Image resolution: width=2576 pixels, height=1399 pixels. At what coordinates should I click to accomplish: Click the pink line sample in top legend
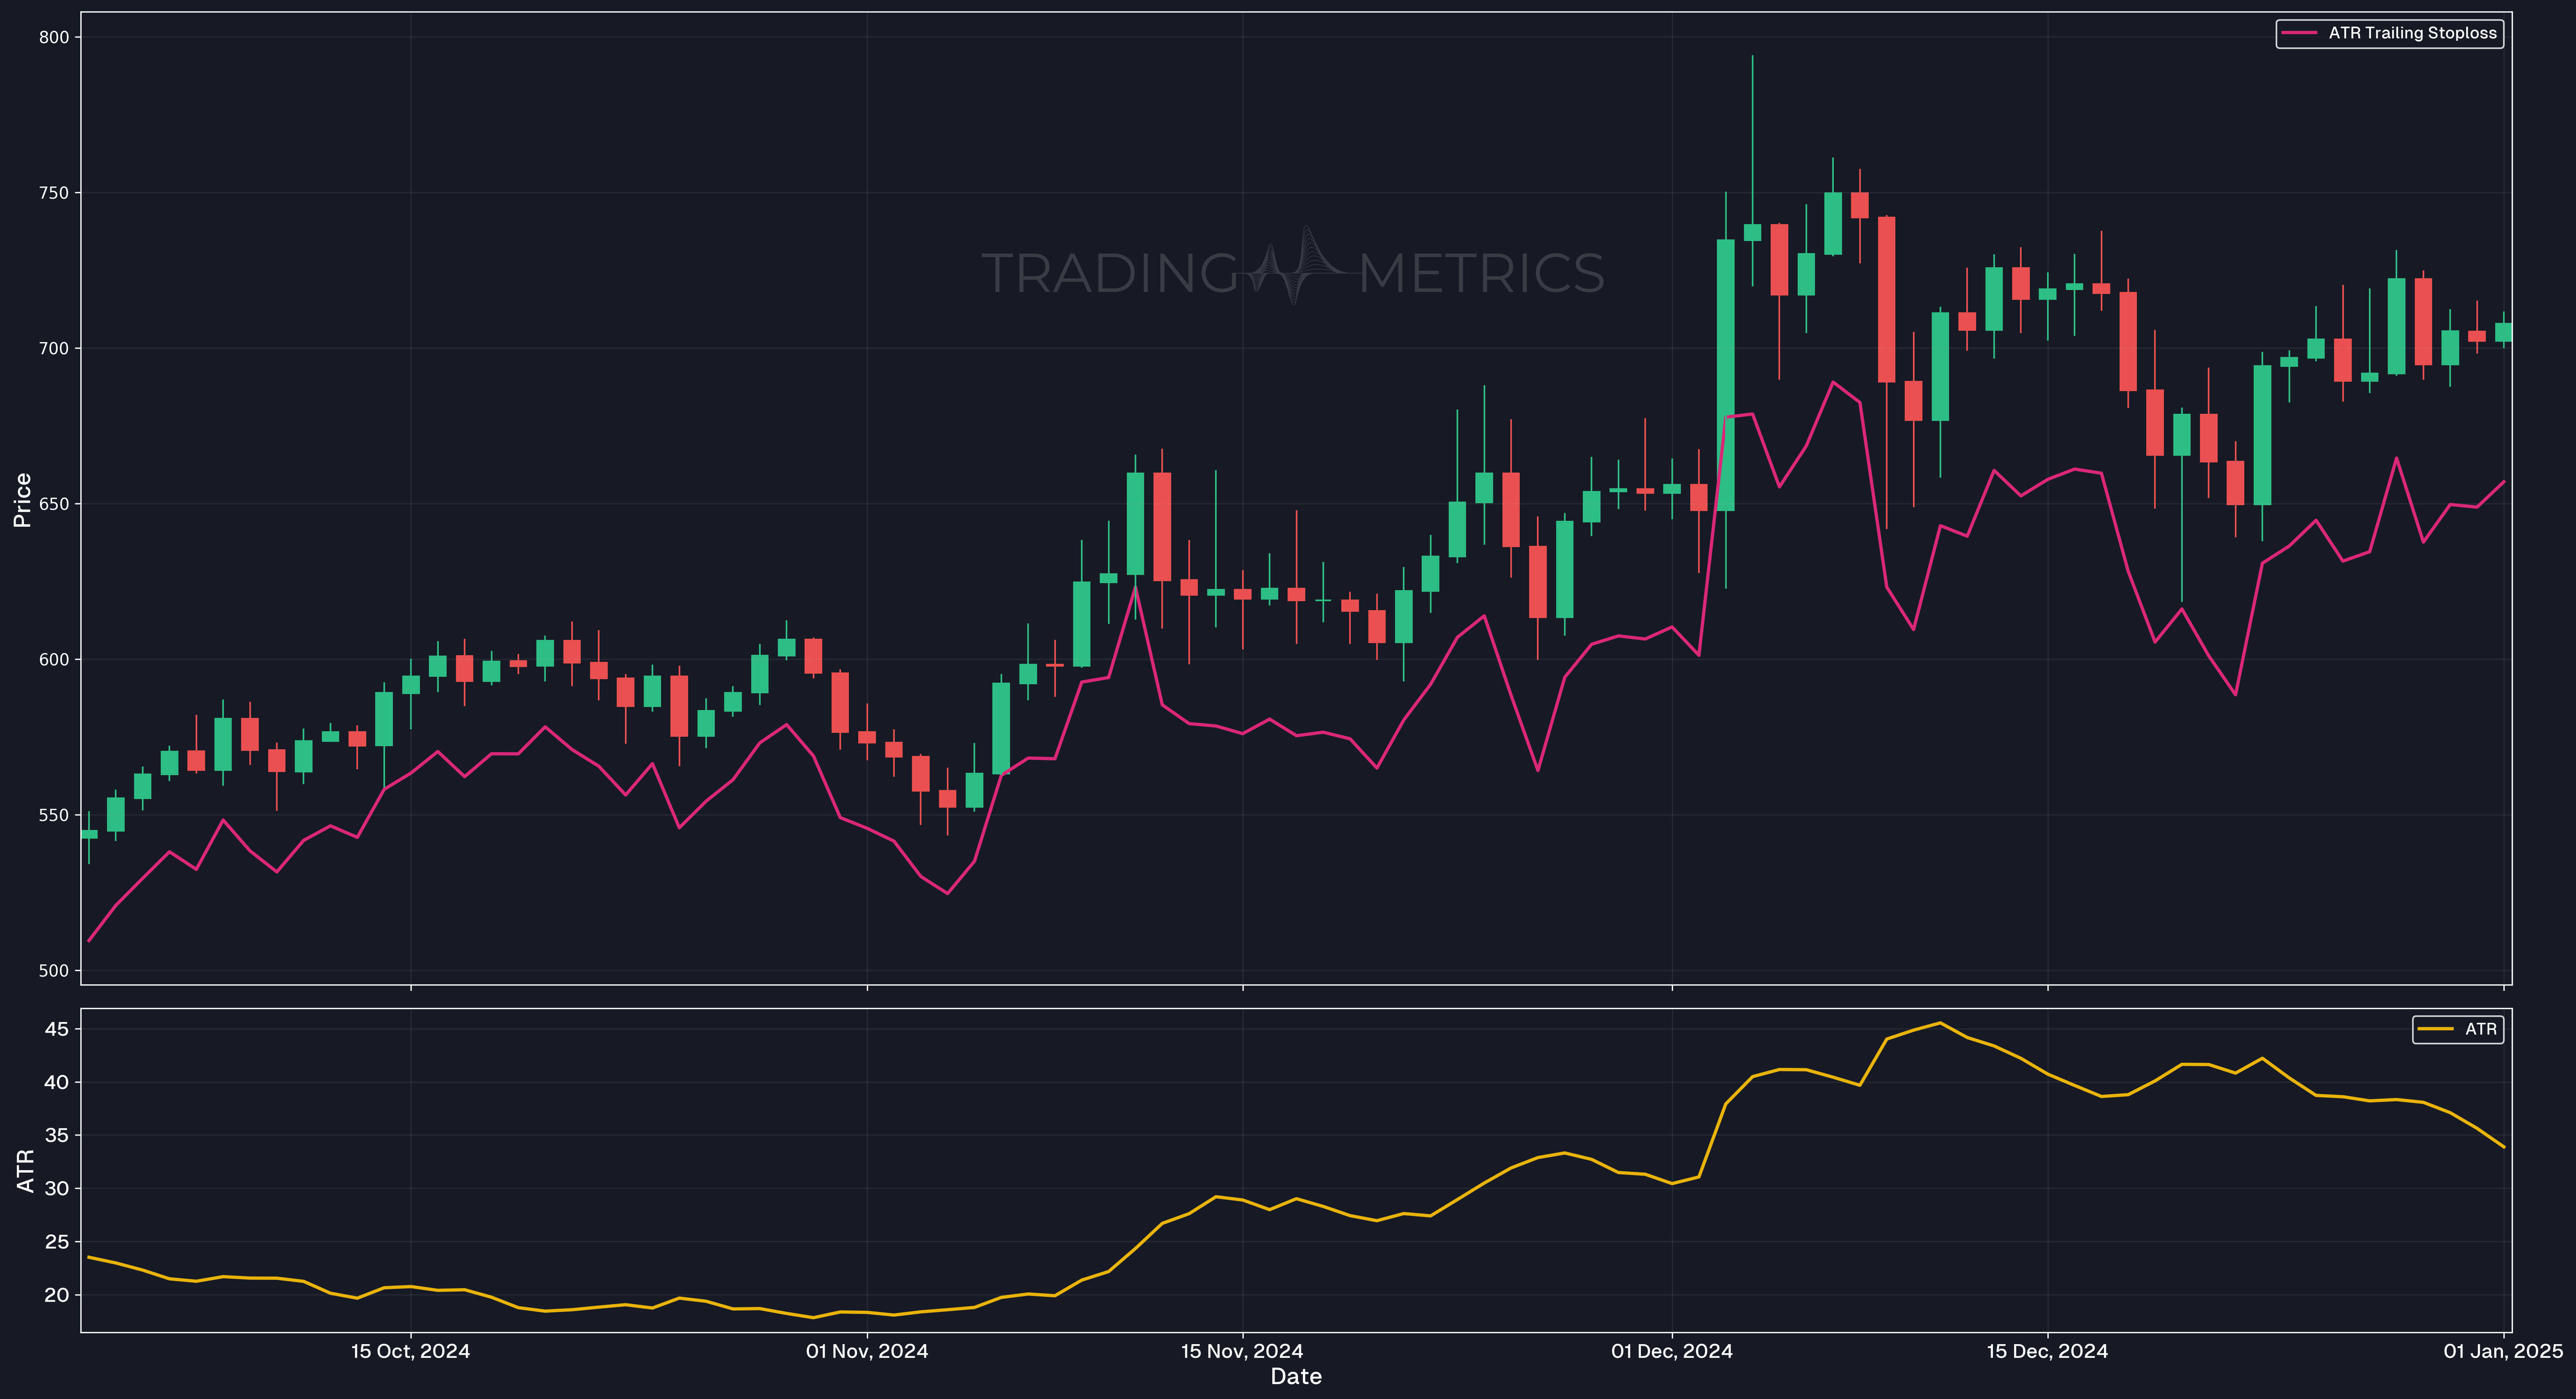(x=2299, y=33)
